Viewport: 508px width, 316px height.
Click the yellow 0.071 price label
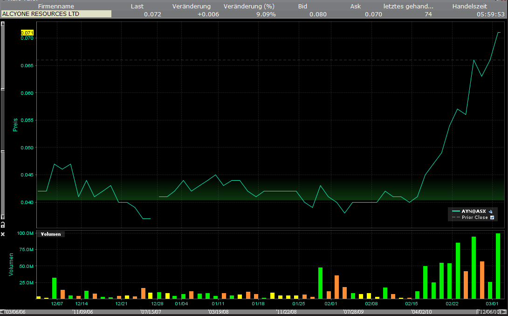27,33
